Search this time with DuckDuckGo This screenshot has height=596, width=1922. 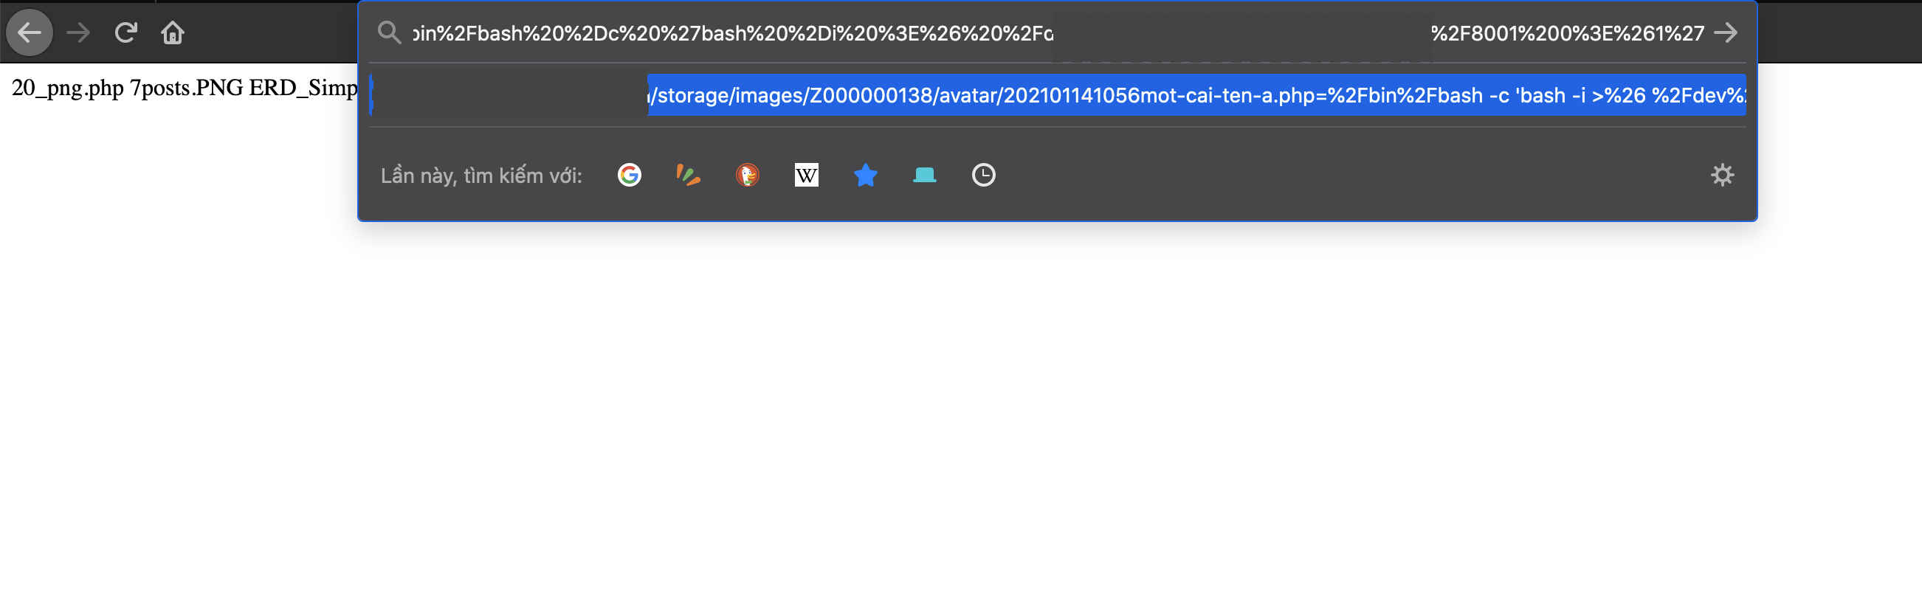[747, 176]
